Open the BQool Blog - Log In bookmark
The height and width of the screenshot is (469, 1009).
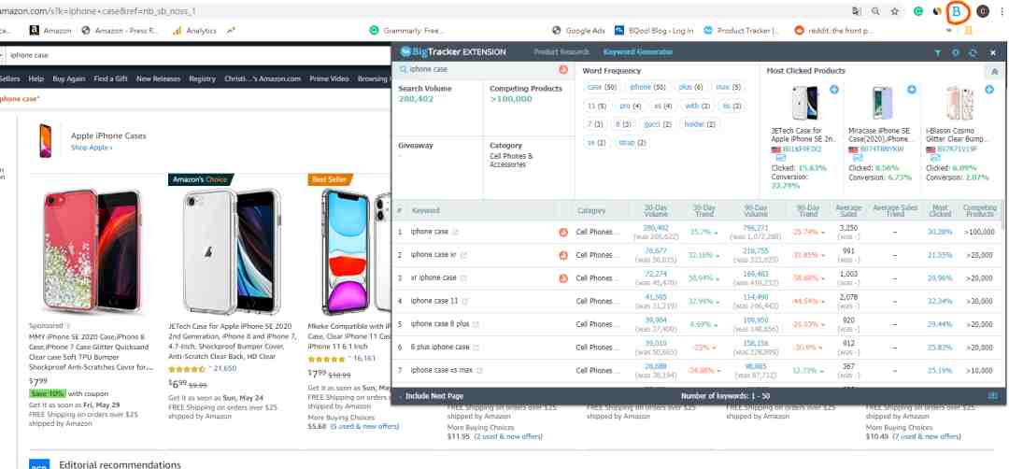[x=654, y=30]
